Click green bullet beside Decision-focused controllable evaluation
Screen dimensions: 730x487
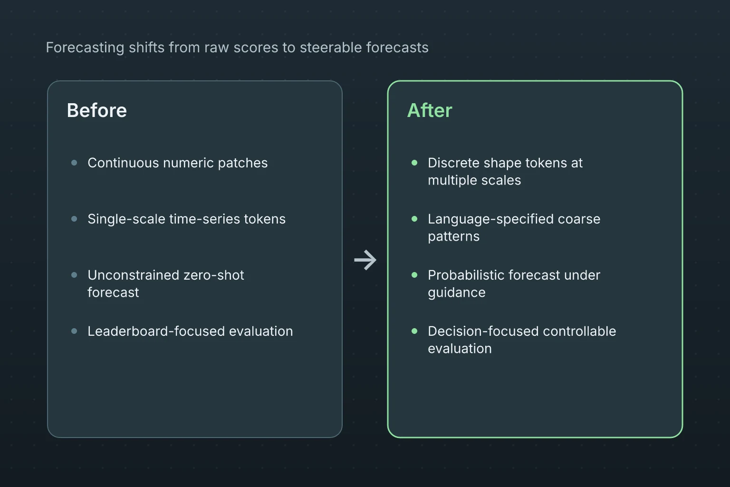[x=414, y=331]
